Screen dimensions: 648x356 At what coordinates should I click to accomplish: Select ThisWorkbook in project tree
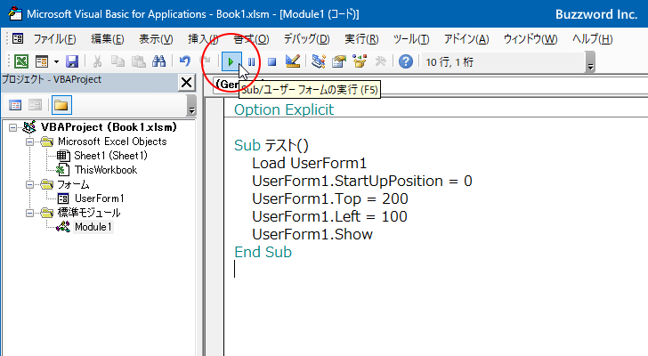pyautogui.click(x=106, y=170)
